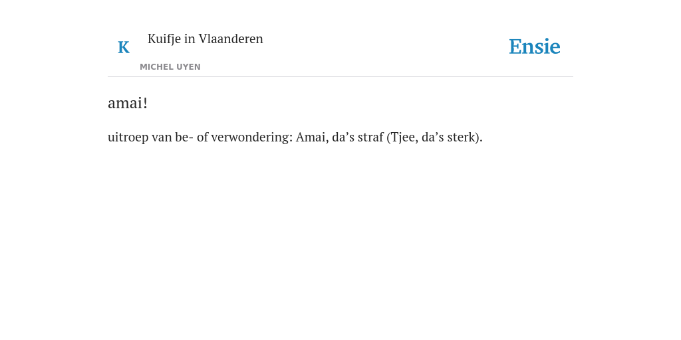Click the word uitroep in the definition
Viewport: 681px width, 340px height.
click(128, 137)
